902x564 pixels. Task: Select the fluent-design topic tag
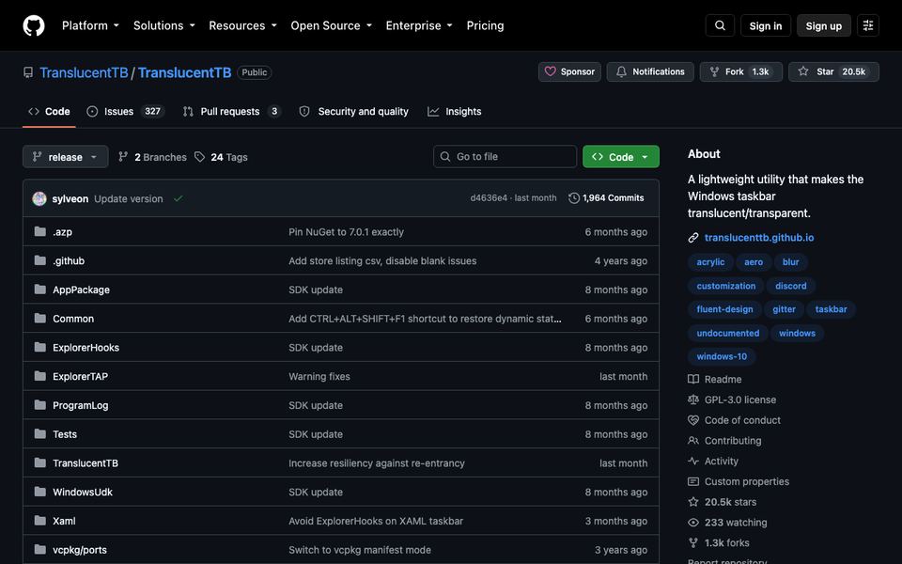coord(724,309)
